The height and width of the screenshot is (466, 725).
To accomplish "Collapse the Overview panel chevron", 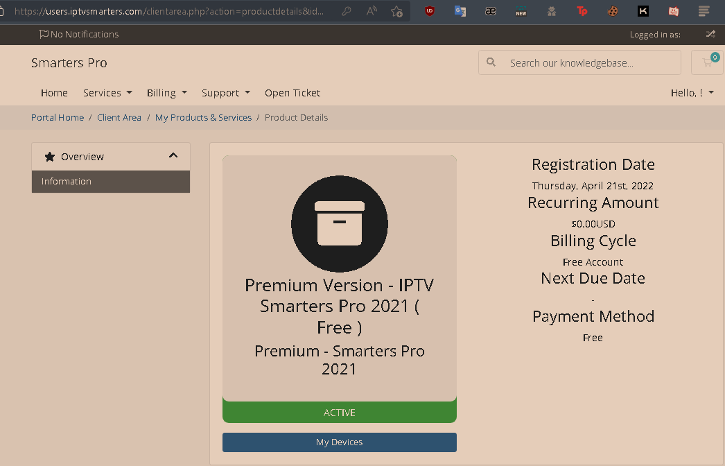I will coord(173,155).
